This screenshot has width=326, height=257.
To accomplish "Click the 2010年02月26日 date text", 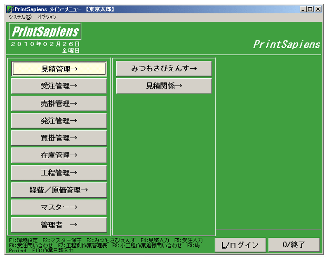I will 45,44.
